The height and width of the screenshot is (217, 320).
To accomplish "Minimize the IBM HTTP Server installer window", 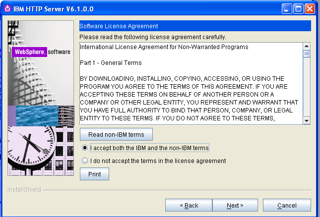I will [287, 9].
